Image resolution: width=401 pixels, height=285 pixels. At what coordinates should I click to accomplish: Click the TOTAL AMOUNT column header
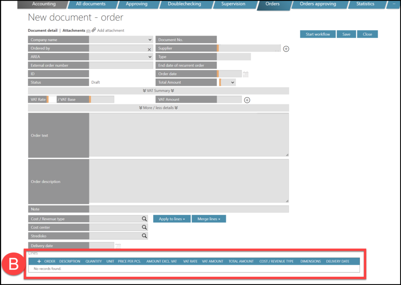pyautogui.click(x=241, y=261)
